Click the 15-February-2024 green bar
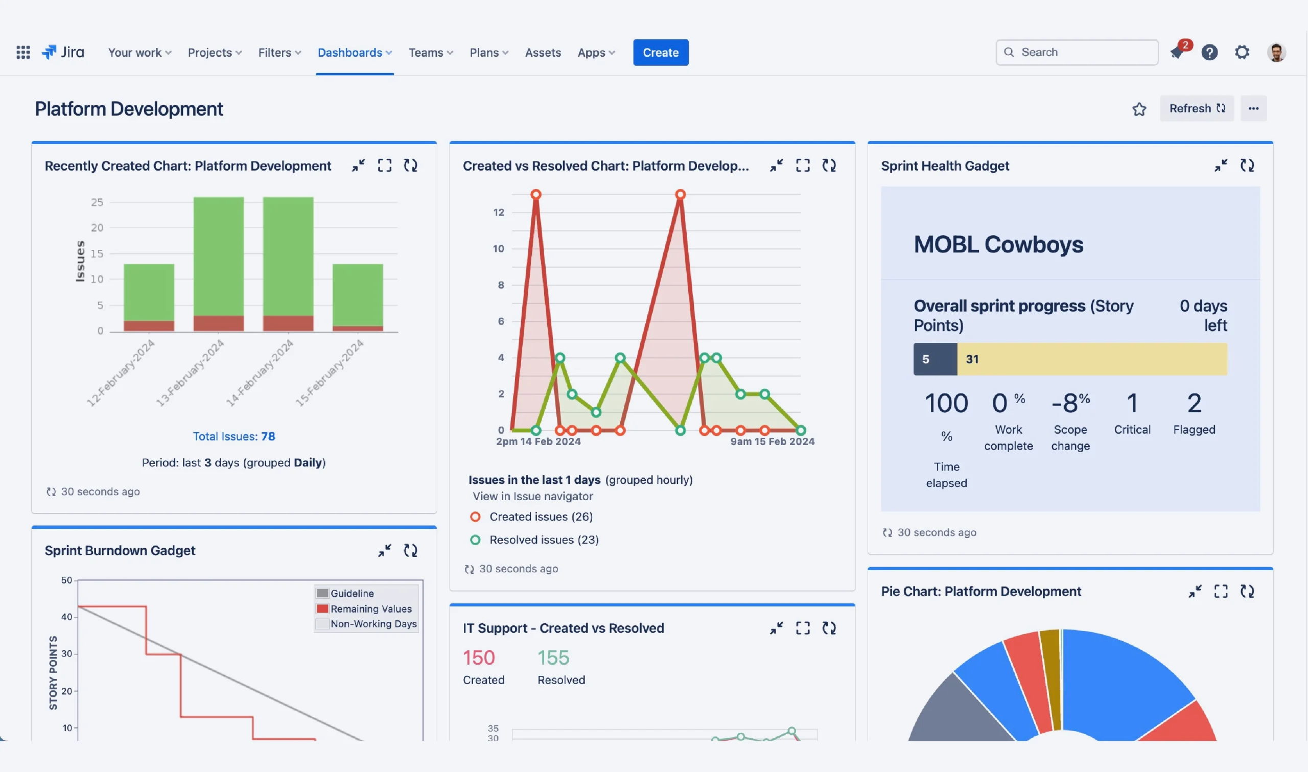 (x=358, y=295)
